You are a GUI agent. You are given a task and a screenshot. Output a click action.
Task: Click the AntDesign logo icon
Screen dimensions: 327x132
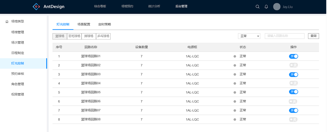click(x=36, y=6)
